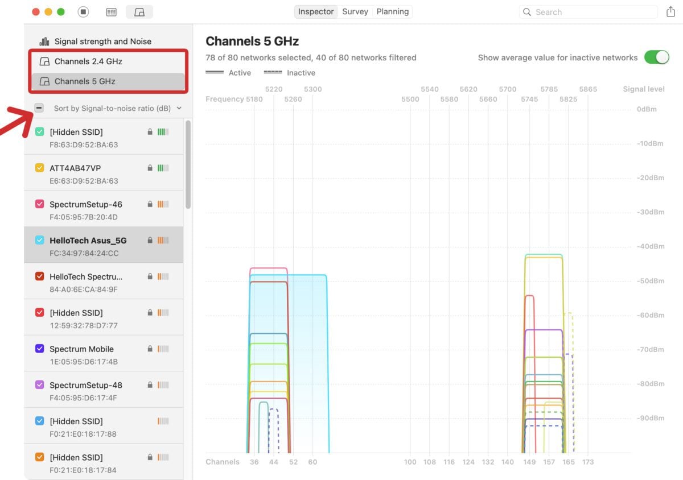Click the Search field
This screenshot has width=683, height=480.
pos(586,11)
